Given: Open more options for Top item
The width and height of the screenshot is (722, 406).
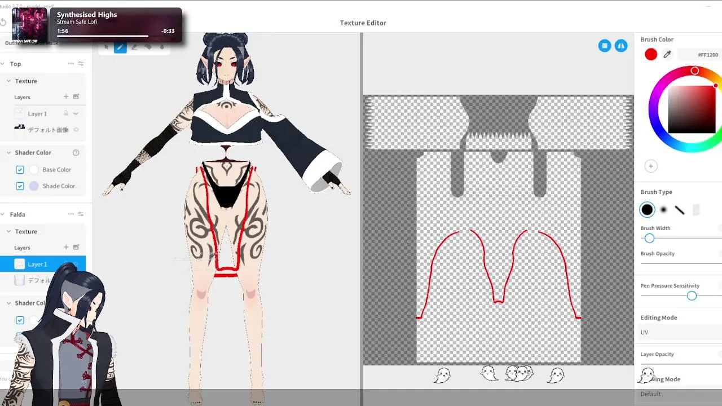Looking at the screenshot, I should pos(71,64).
